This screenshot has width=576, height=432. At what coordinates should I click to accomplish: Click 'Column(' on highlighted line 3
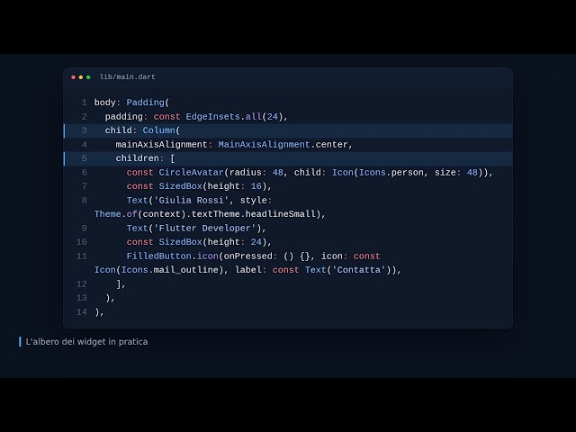click(x=161, y=130)
